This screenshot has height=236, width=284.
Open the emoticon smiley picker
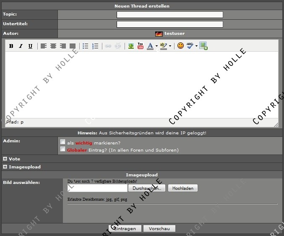click(x=180, y=46)
